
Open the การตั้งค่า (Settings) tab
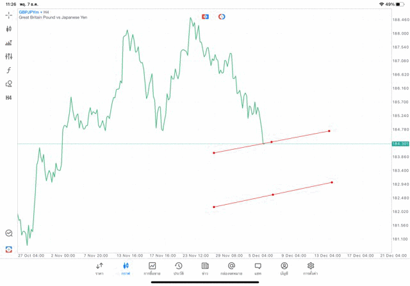point(311,268)
